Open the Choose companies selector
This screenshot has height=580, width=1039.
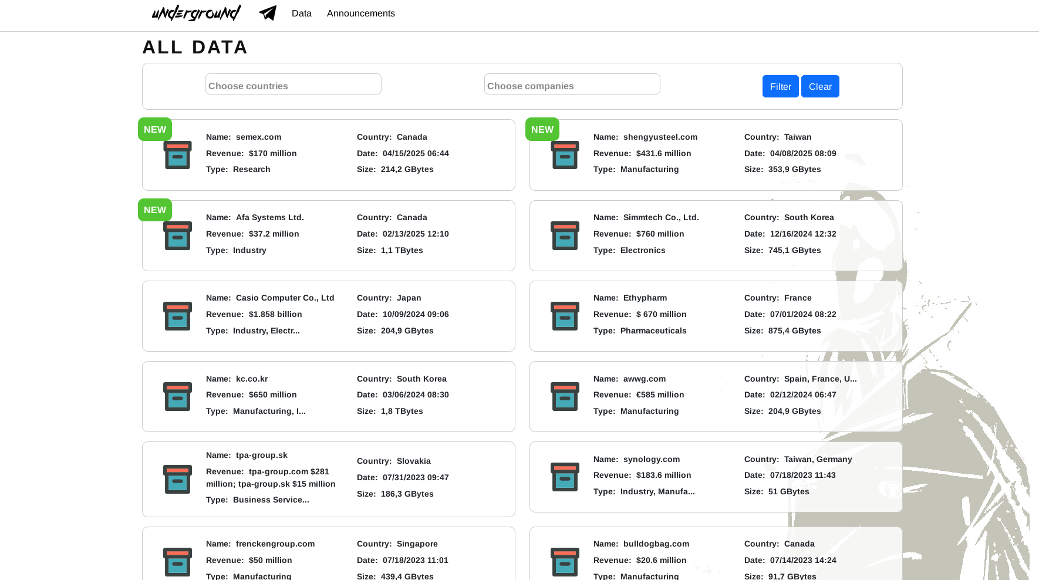click(x=572, y=84)
